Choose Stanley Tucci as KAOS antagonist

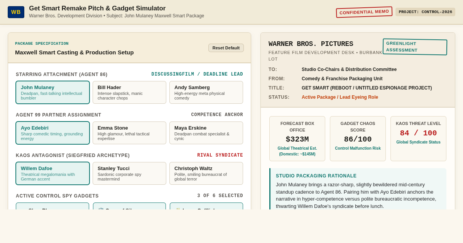click(129, 174)
